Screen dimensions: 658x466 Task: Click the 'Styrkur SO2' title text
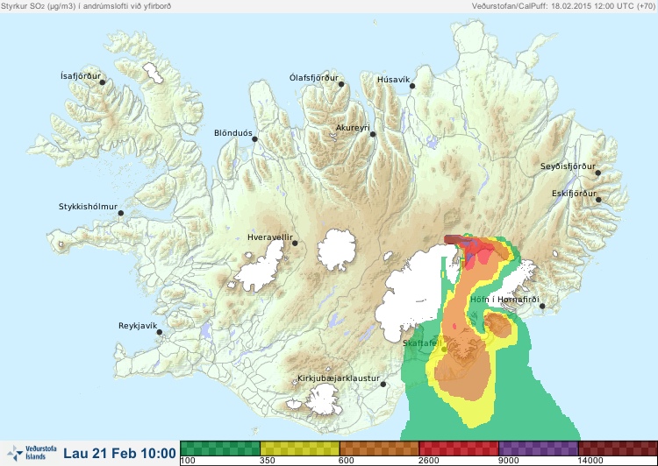point(86,6)
